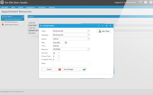Click the Cancel button
Viewport: 153px width, 95px height.
coord(52,69)
